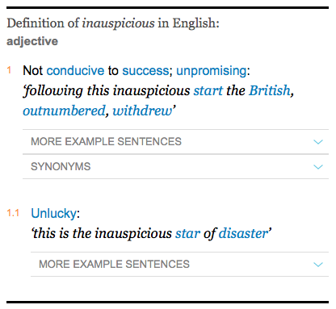Click the chevron beside sense 1 example sentences
336x309 pixels.
(318, 142)
